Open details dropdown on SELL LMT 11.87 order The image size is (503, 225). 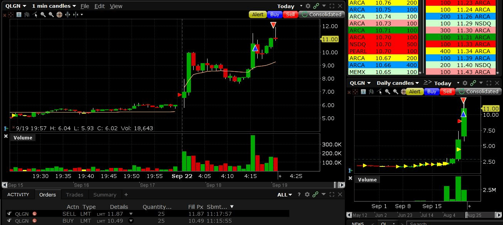[x=131, y=214]
